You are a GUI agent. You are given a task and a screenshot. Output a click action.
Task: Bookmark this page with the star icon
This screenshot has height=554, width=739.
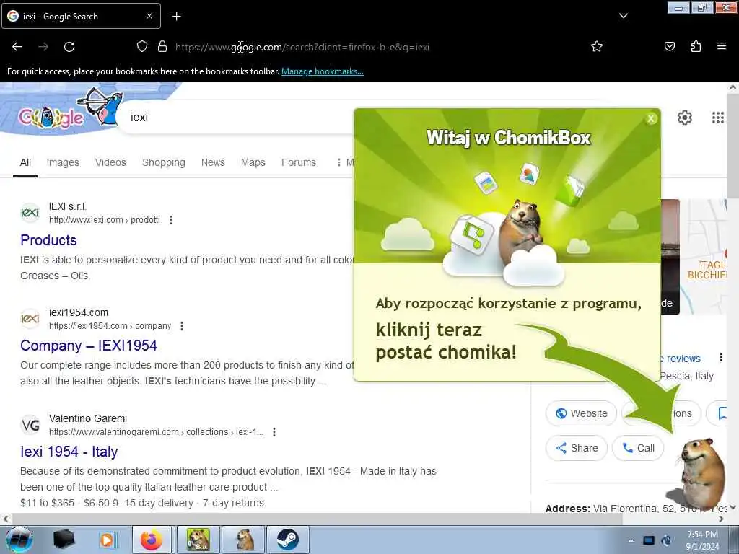pos(597,47)
